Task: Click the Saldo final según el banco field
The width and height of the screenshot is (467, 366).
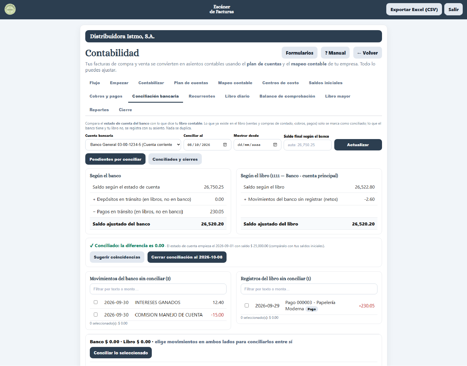Action: pyautogui.click(x=308, y=145)
